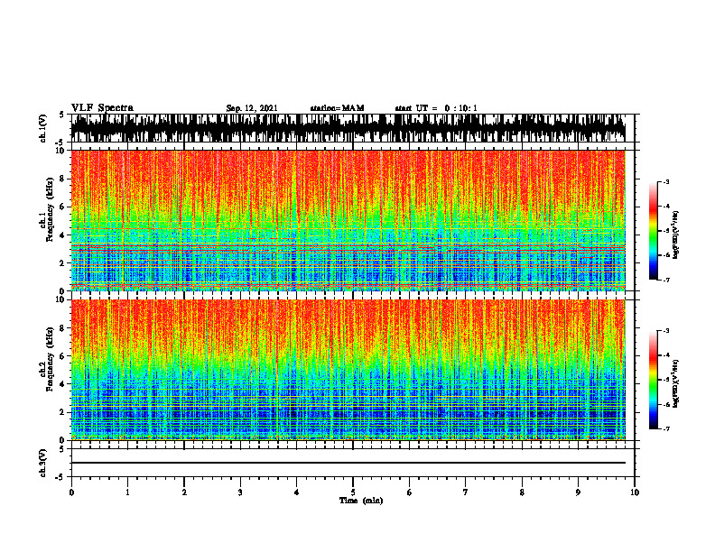
Task: Click time axis tick label 9
Action: click(578, 492)
